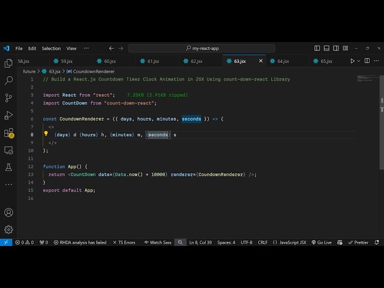384x288 pixels.
Task: Click the Manage gear icon
Action: [8, 229]
